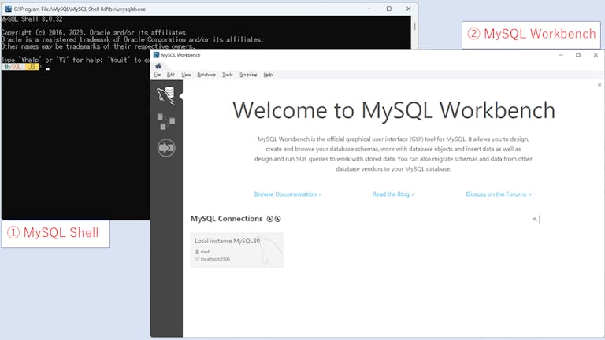The height and width of the screenshot is (340, 605).
Task: Open the Tools menu in Workbench
Action: (227, 75)
